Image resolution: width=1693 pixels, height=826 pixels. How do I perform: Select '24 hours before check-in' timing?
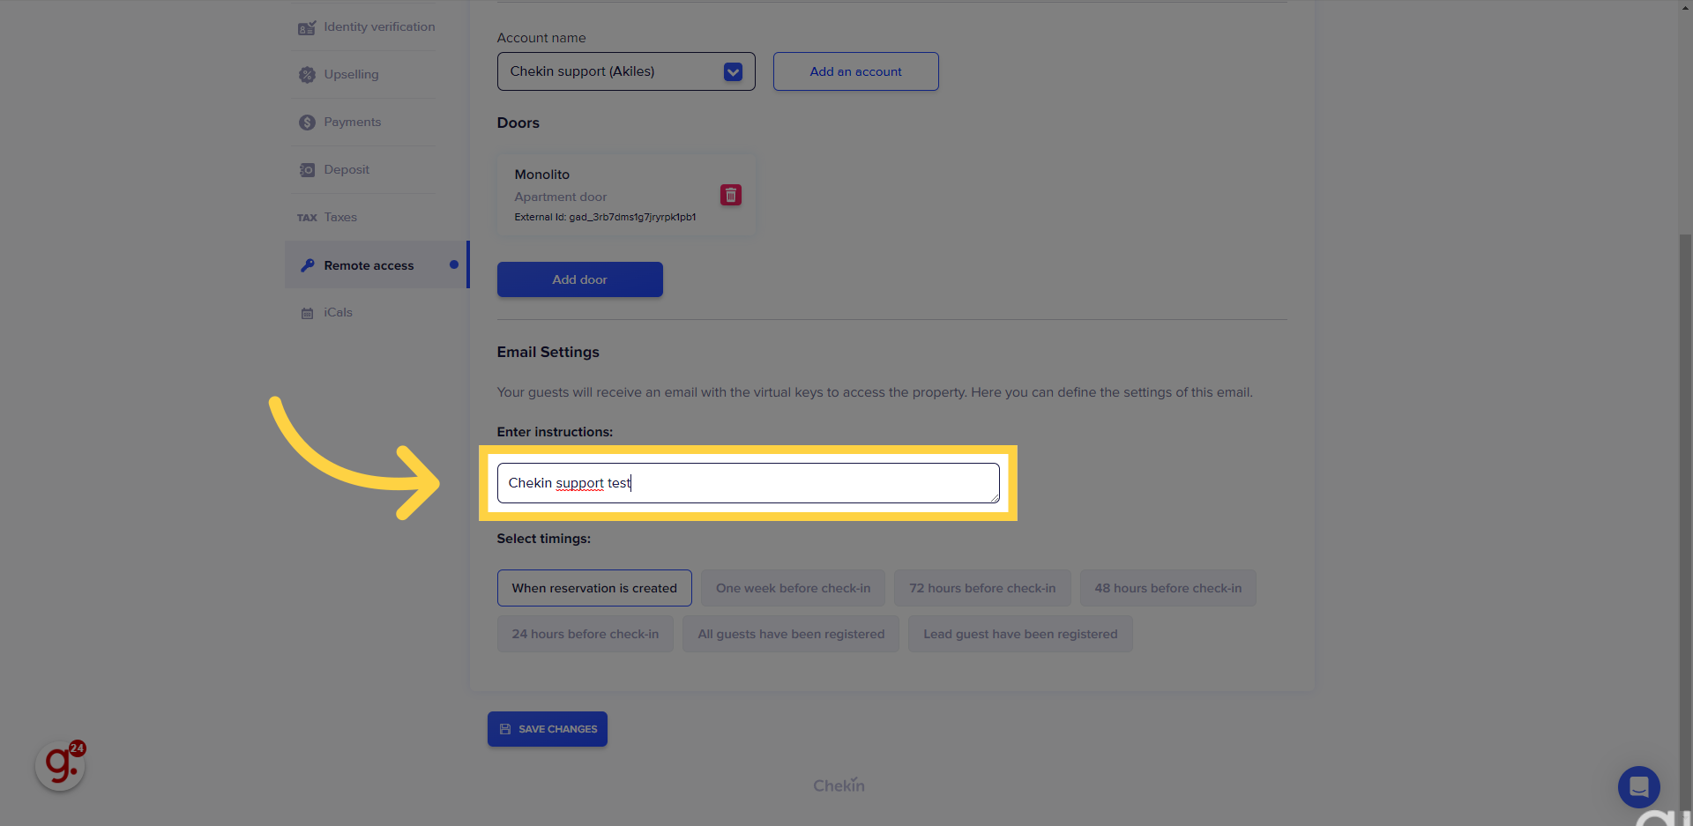coord(585,634)
